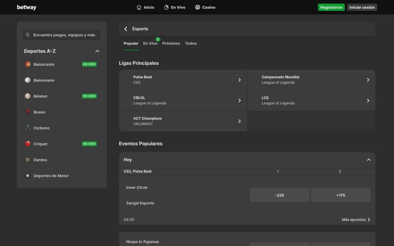Open Inicio in top navigation
This screenshot has height=246, width=394.
pyautogui.click(x=145, y=7)
